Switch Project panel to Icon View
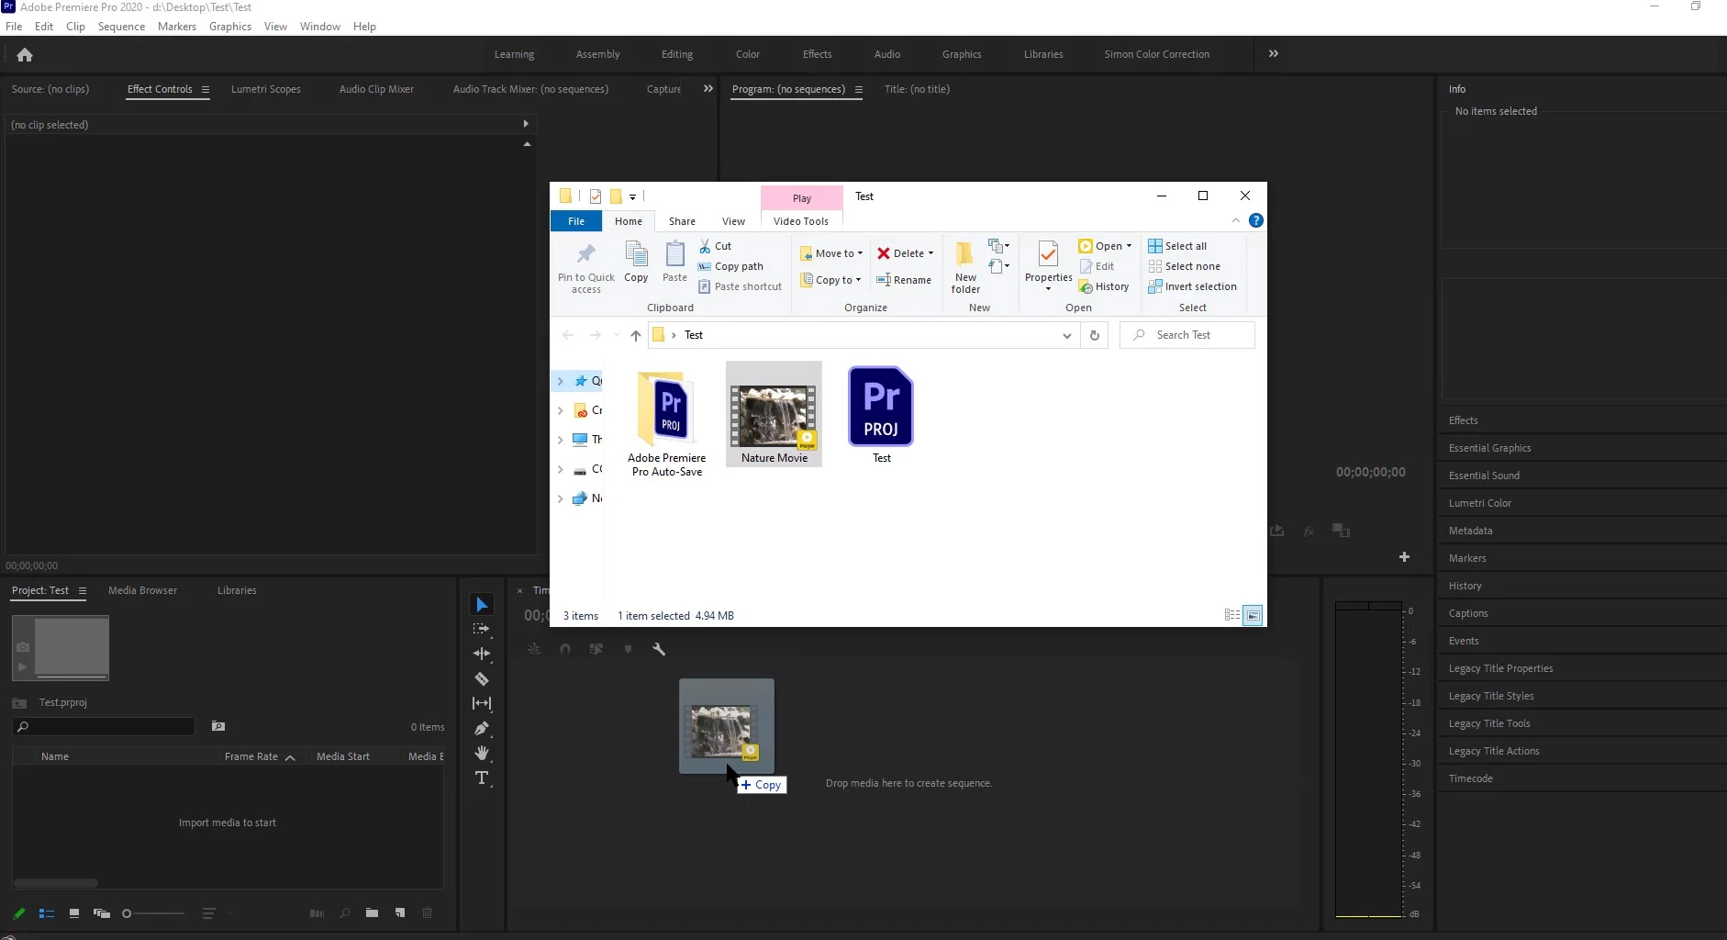 [x=74, y=913]
